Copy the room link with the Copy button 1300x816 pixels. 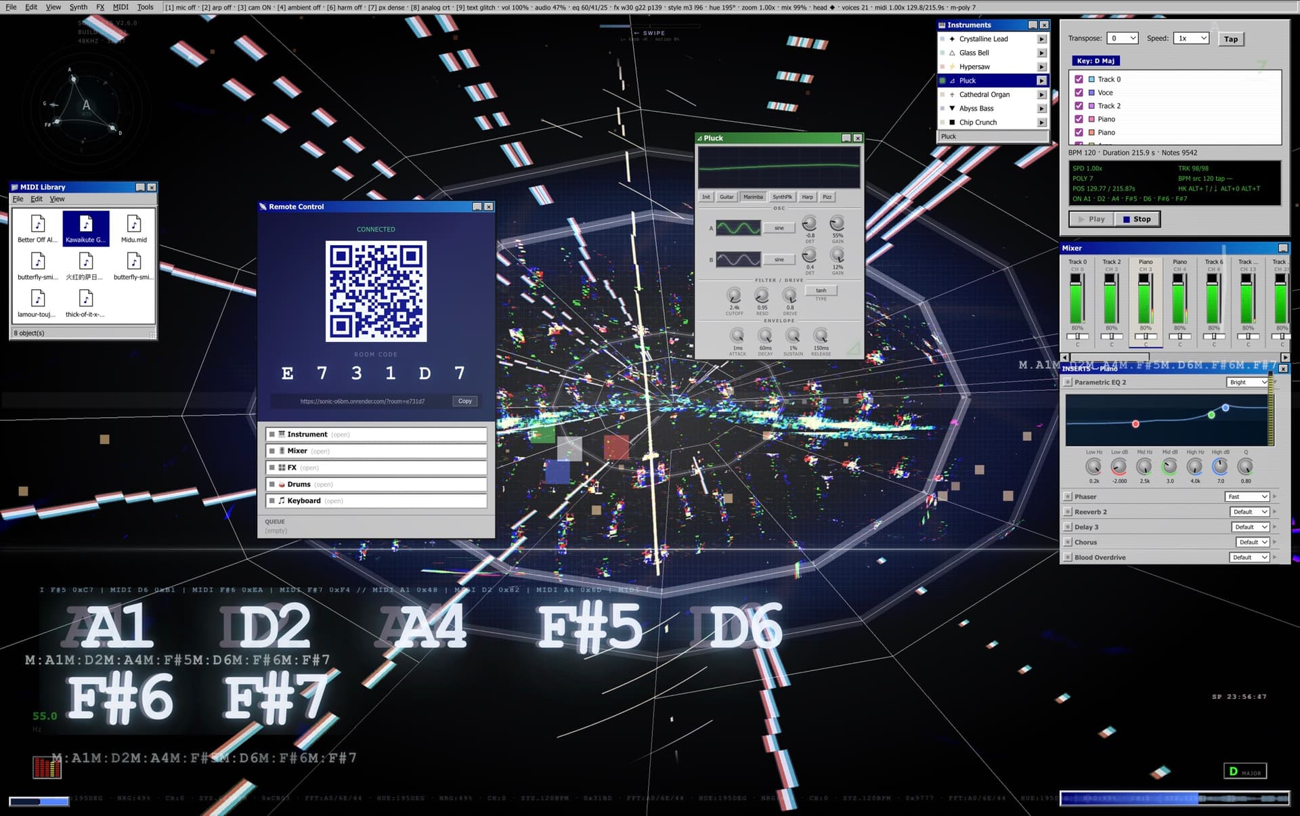(x=464, y=401)
